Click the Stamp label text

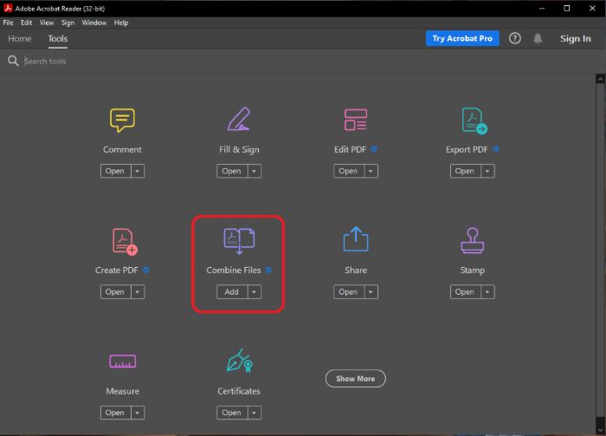pyautogui.click(x=473, y=270)
